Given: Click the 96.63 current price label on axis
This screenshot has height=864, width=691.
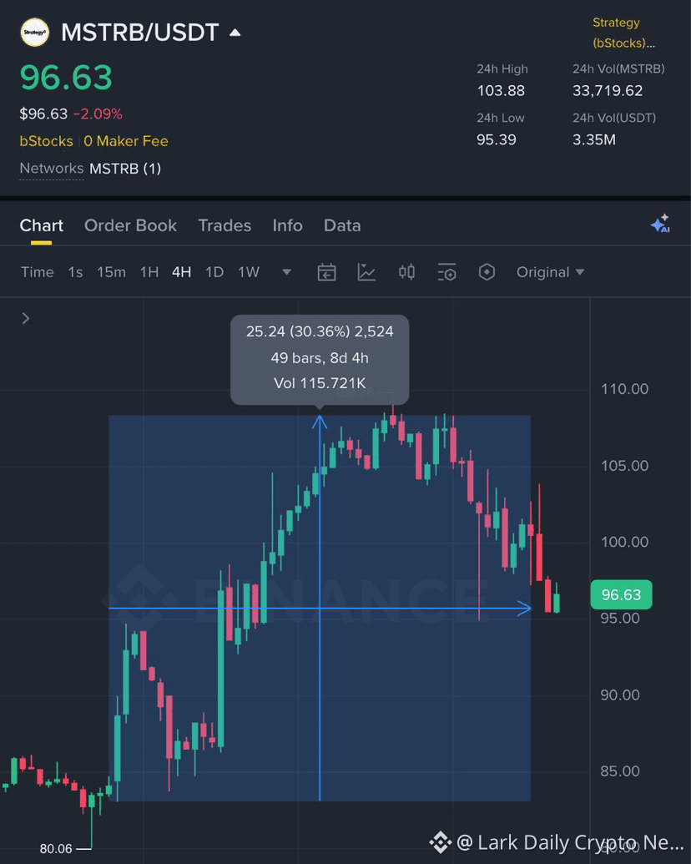Looking at the screenshot, I should tap(621, 594).
